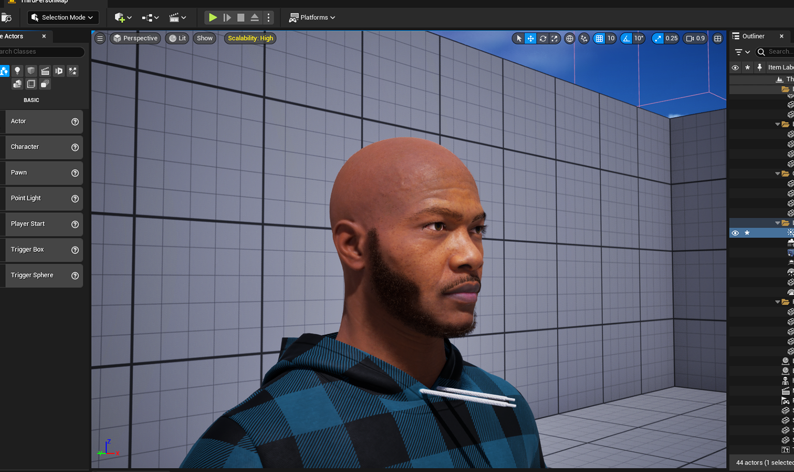The height and width of the screenshot is (472, 794).
Task: Open grid snap value 10 dropdown
Action: (611, 38)
